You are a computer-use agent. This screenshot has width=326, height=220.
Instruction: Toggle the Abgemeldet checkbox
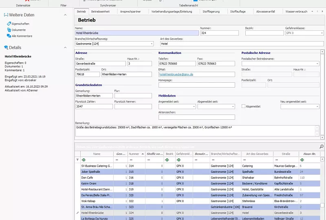tap(243, 106)
